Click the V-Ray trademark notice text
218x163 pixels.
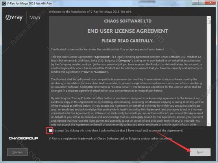pos(111,139)
